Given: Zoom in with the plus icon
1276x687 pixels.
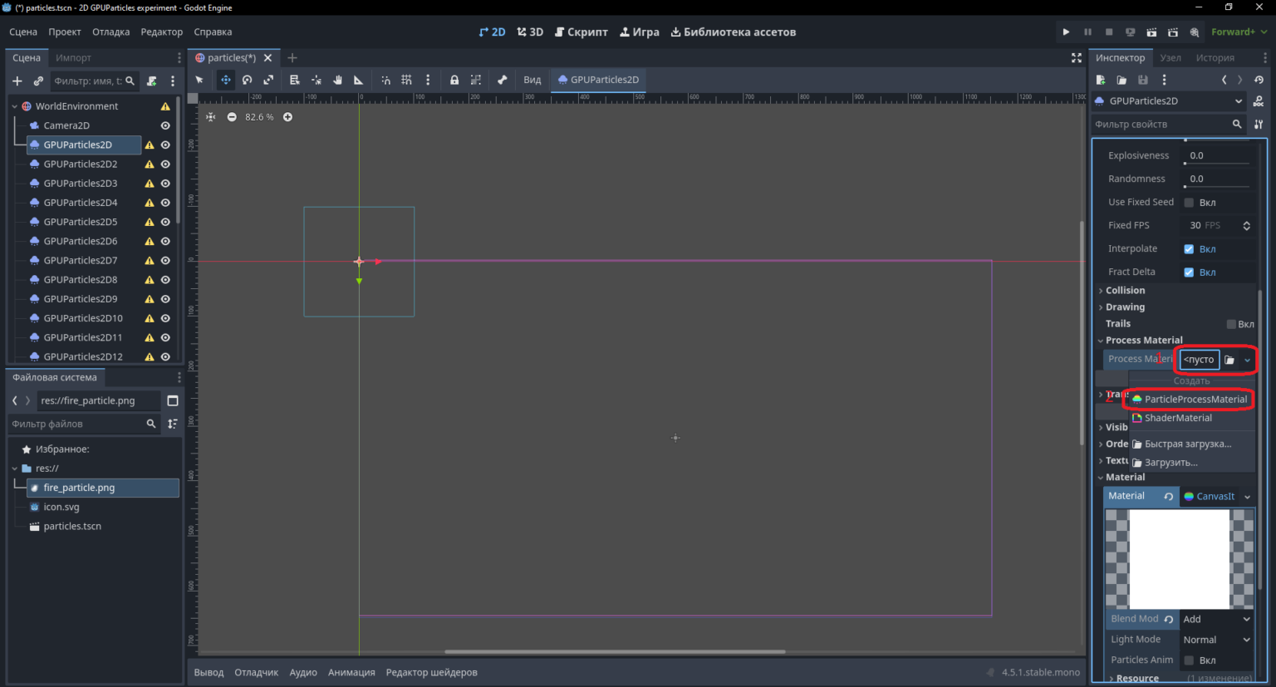Looking at the screenshot, I should pyautogui.click(x=287, y=117).
